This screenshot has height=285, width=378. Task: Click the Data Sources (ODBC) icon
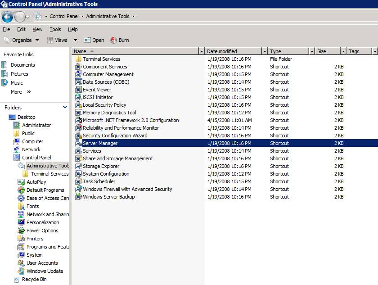(78, 82)
